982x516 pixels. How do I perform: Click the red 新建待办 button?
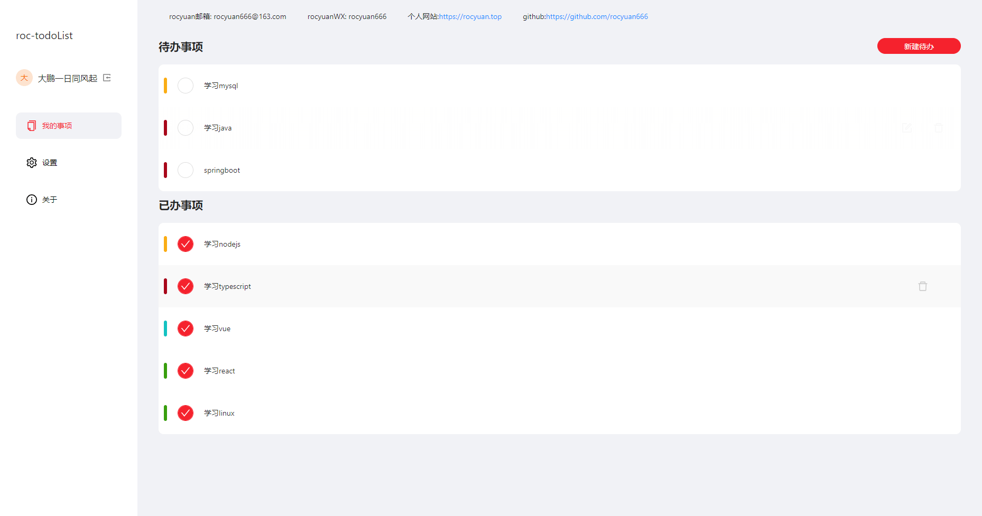[919, 46]
